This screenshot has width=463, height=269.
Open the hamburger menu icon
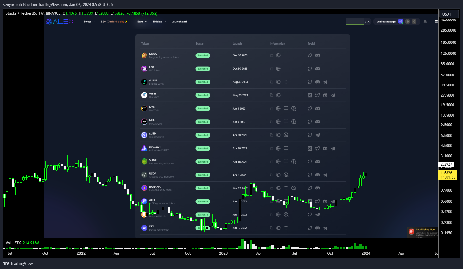[436, 22]
